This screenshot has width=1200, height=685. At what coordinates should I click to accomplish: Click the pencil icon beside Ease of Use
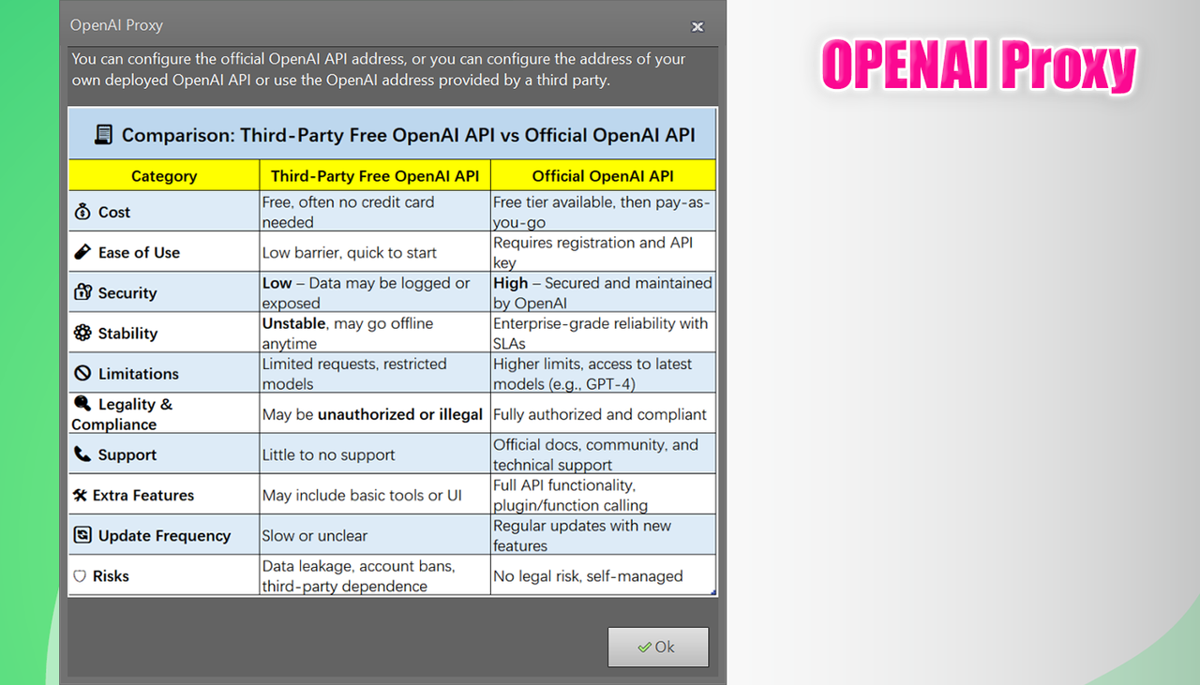click(x=81, y=252)
